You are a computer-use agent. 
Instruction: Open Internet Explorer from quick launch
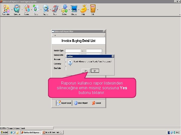click(11, 132)
